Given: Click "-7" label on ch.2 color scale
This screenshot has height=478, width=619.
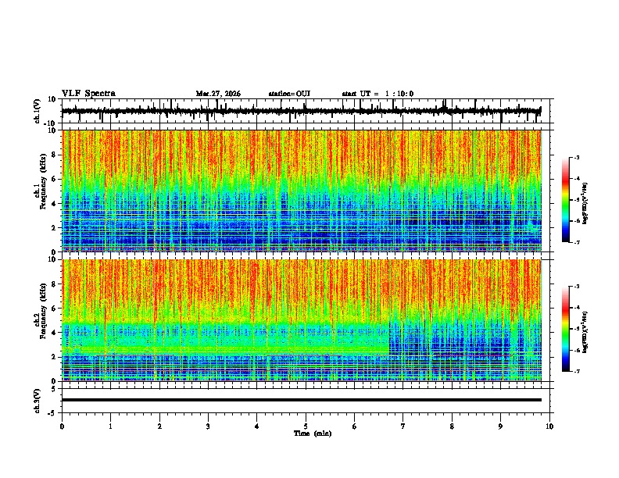Looking at the screenshot, I should click(x=577, y=371).
